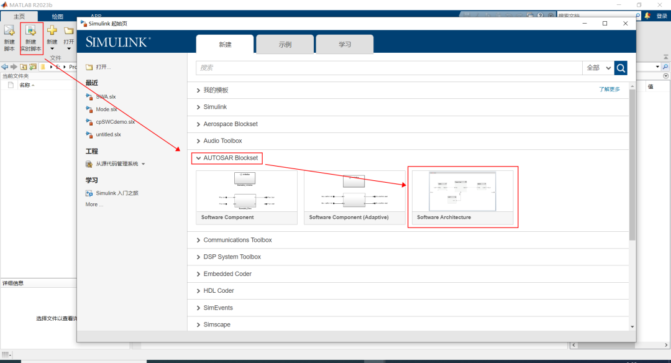The image size is (671, 363).
Task: Switch to the 学习 tab
Action: [x=345, y=45]
